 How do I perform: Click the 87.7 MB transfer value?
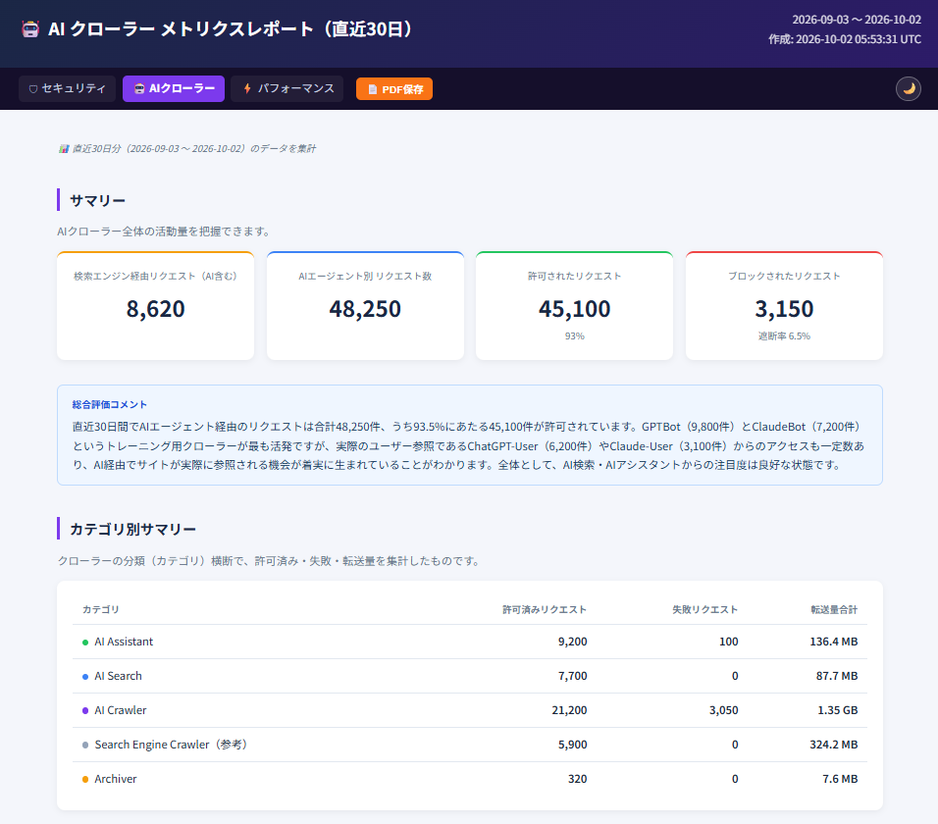(x=837, y=676)
